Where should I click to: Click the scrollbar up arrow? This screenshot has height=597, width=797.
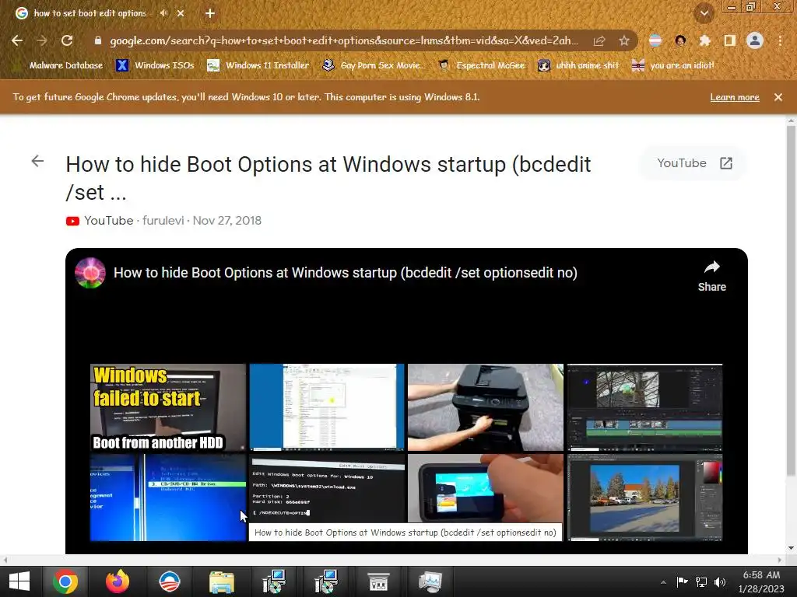[791, 120]
